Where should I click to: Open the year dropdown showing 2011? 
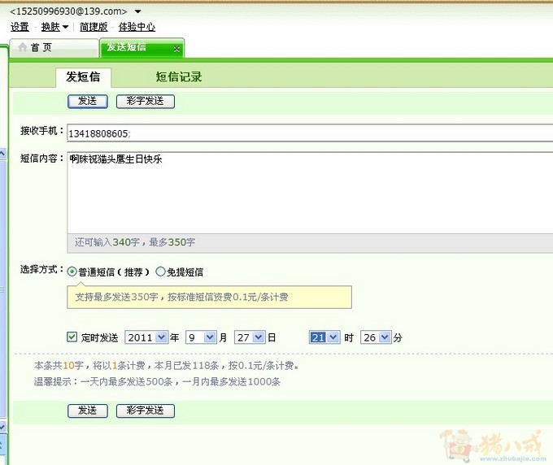pos(146,337)
